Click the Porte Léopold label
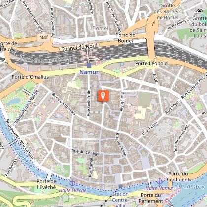Viewport: 207px width, 207px height. pyautogui.click(x=151, y=63)
